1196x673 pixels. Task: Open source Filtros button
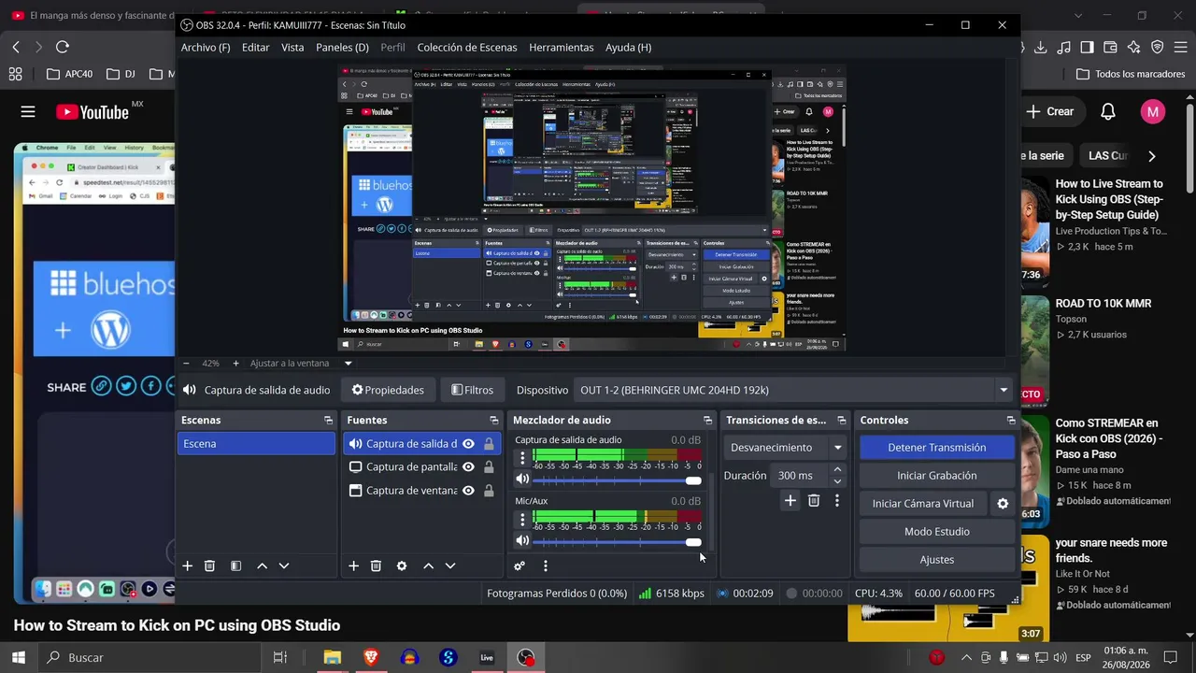coord(473,390)
